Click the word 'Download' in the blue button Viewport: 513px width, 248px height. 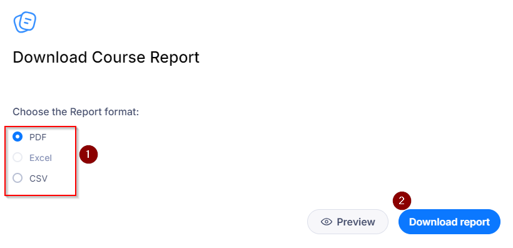pos(430,222)
